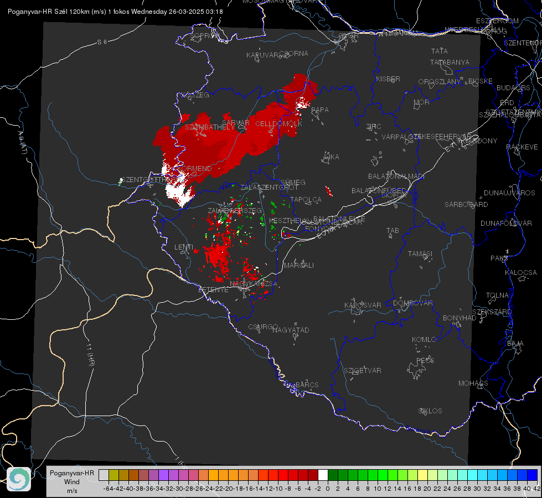The height and width of the screenshot is (498, 542).
Task: Click the TAB city label
Action: [393, 231]
